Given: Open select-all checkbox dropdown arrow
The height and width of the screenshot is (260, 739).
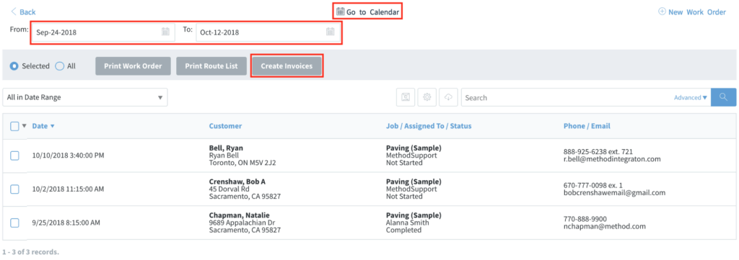Looking at the screenshot, I should [x=25, y=125].
